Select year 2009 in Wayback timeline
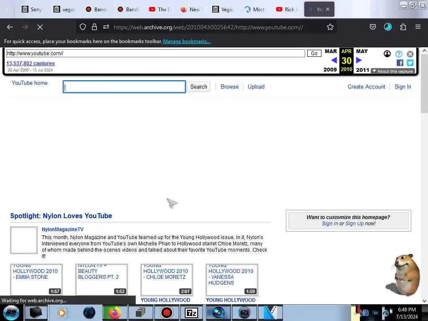This screenshot has height=321, width=428. [330, 70]
